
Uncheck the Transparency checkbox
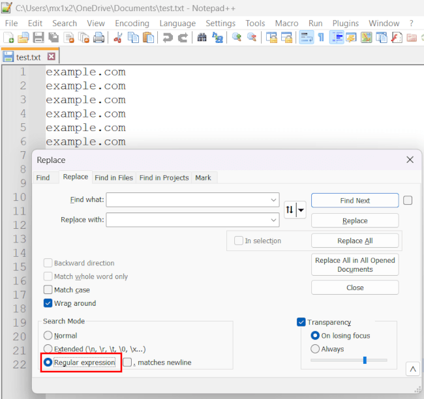(301, 322)
